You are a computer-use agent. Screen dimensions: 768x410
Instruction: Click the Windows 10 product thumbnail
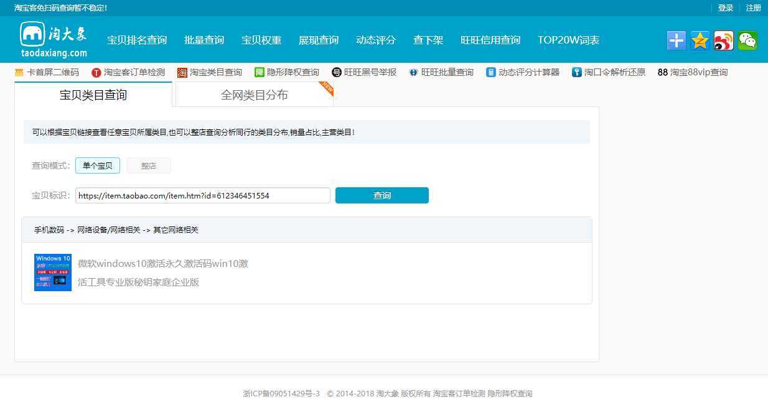[x=53, y=273]
